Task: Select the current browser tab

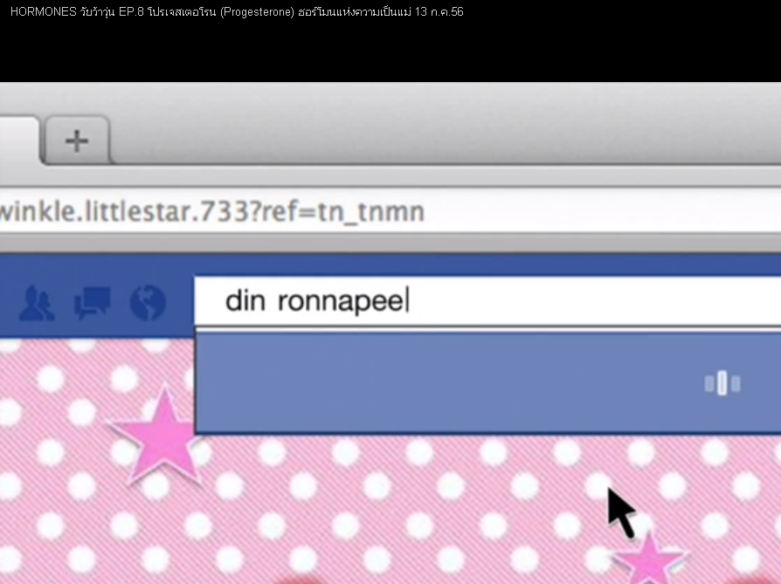Action: pos(19,140)
